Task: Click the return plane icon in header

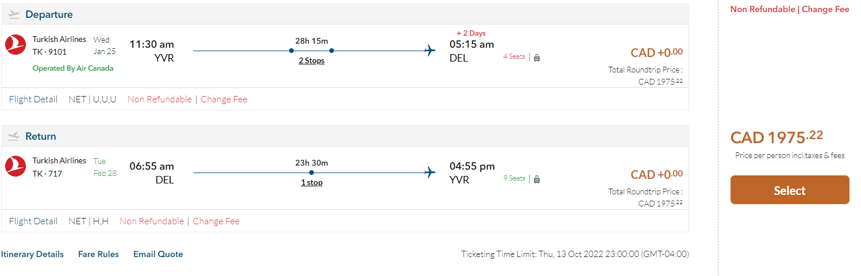Action: pos(14,136)
